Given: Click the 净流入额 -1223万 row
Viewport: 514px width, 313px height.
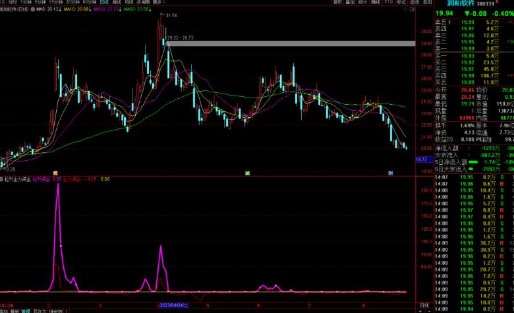Looking at the screenshot, I should click(474, 148).
